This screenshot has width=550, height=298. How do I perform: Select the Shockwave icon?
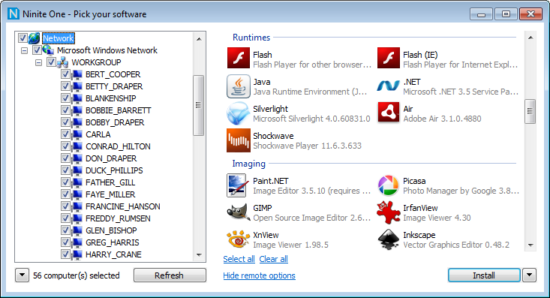click(x=239, y=140)
